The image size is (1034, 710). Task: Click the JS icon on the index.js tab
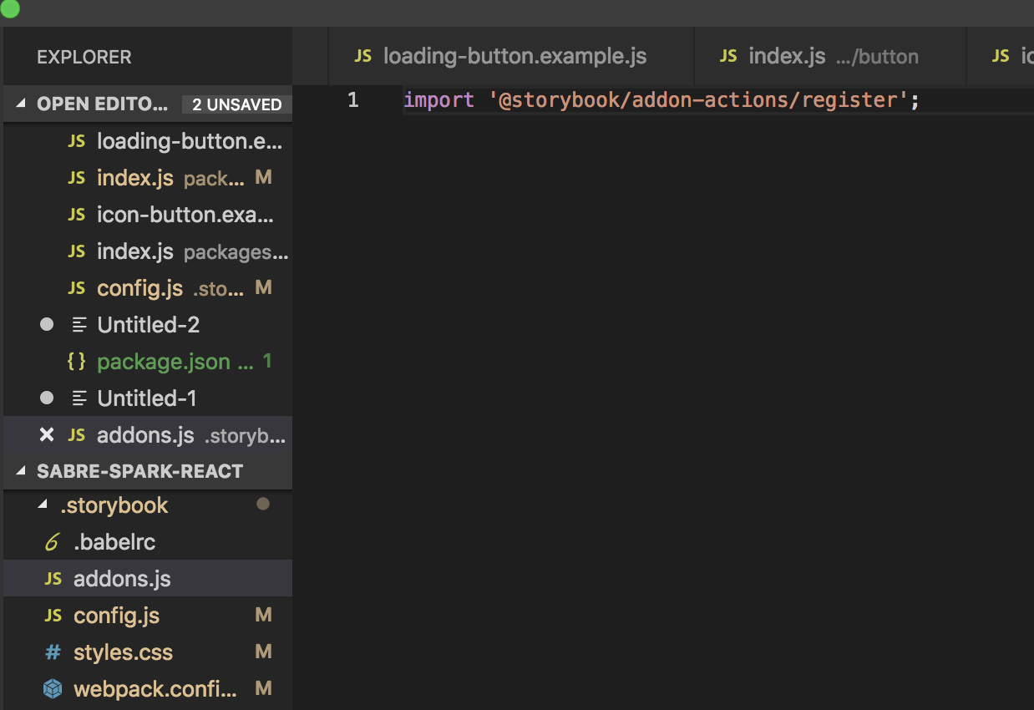[x=727, y=56]
